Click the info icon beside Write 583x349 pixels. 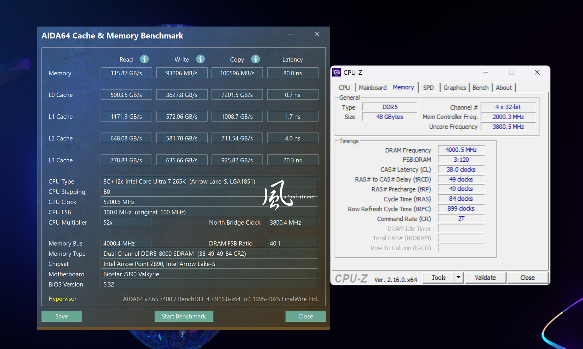pos(200,59)
